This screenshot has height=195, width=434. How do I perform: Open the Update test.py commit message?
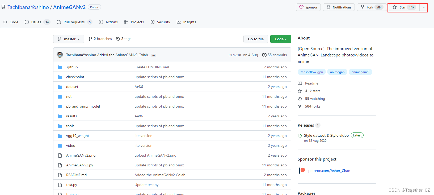pos(146,185)
